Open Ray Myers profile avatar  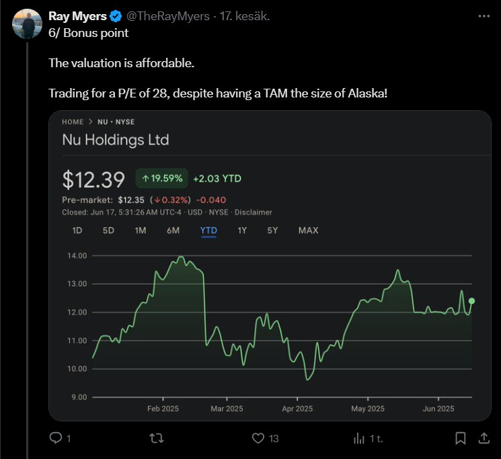point(28,25)
